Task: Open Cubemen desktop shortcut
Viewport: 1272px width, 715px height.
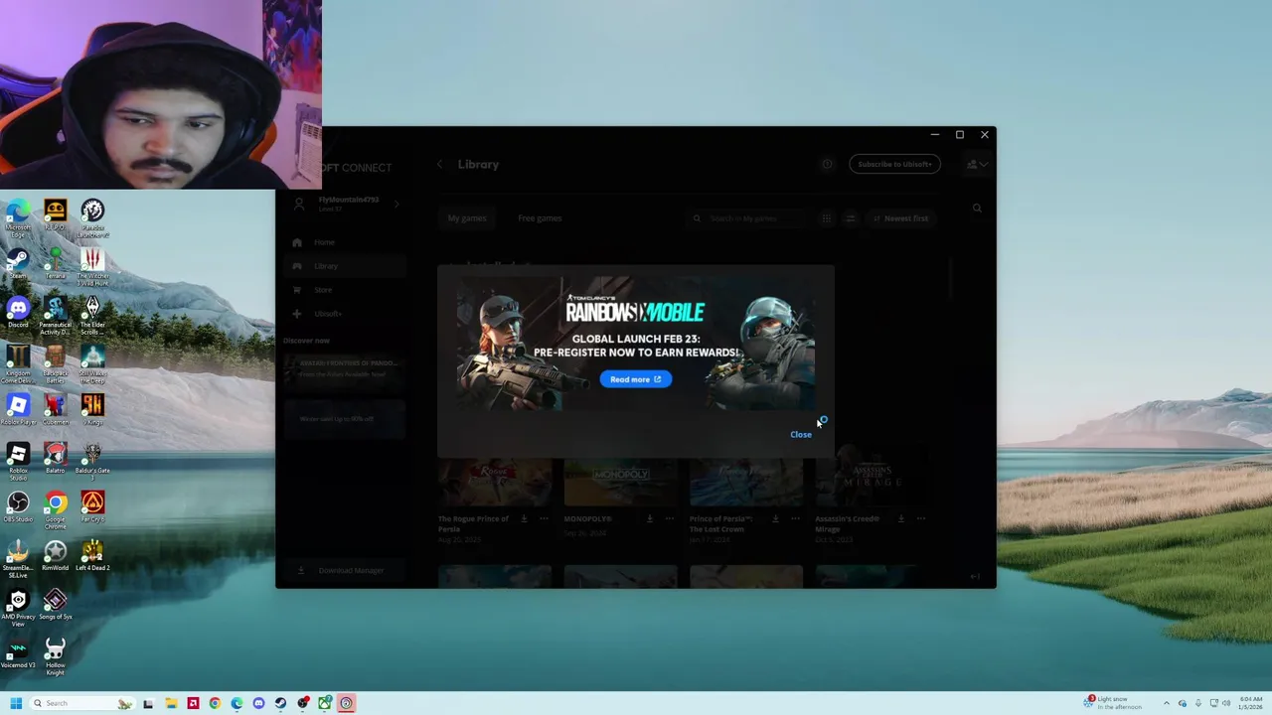Action: 55,410
